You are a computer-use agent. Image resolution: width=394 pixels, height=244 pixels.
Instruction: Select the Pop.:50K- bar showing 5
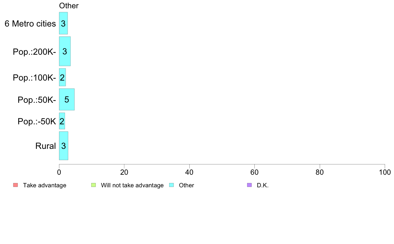[x=67, y=99]
